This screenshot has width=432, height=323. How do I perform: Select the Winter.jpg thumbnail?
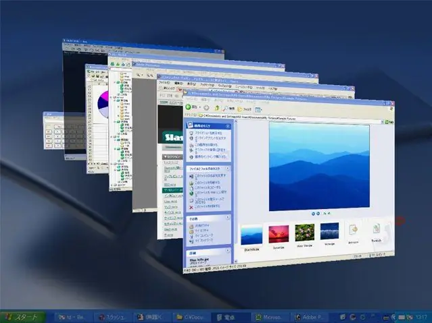coord(329,231)
